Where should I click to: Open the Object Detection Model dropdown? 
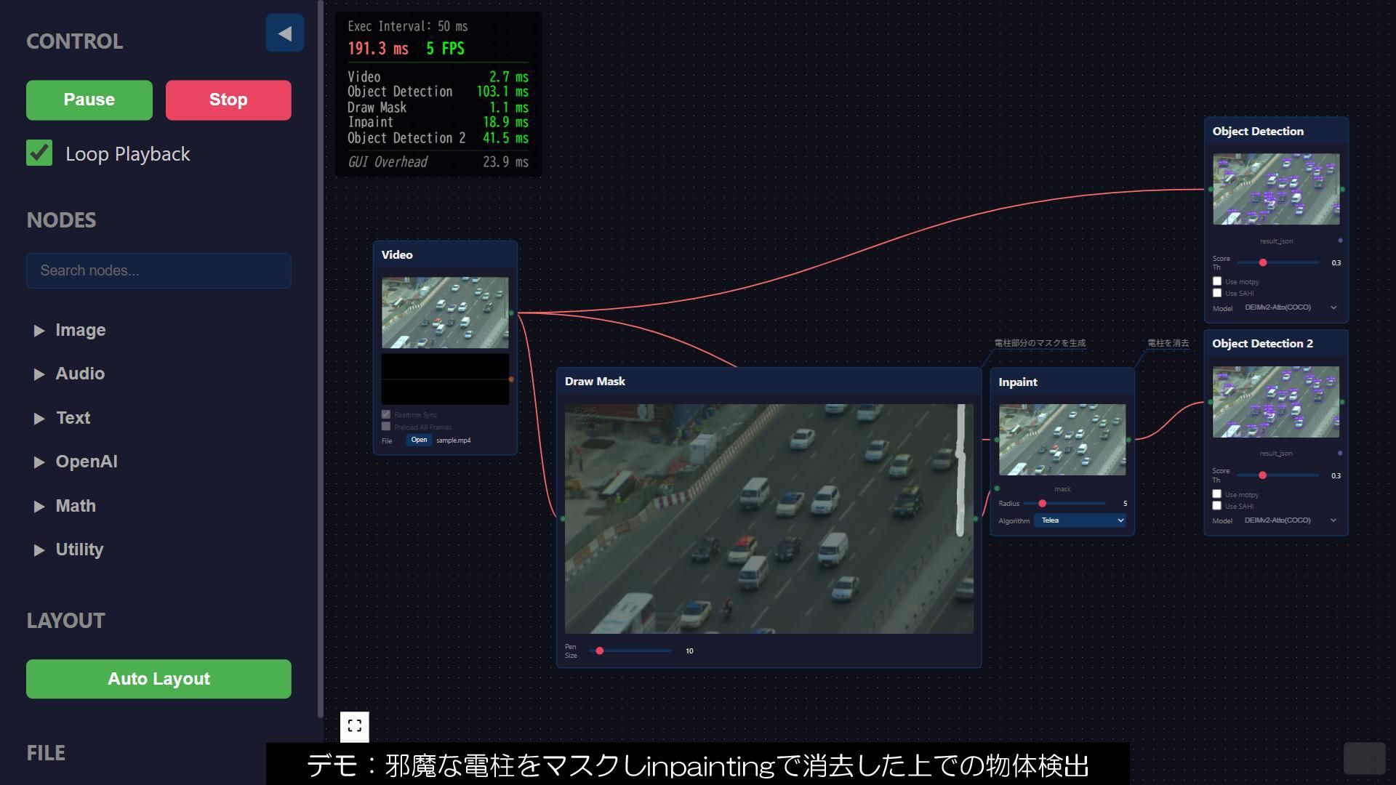pyautogui.click(x=1290, y=307)
